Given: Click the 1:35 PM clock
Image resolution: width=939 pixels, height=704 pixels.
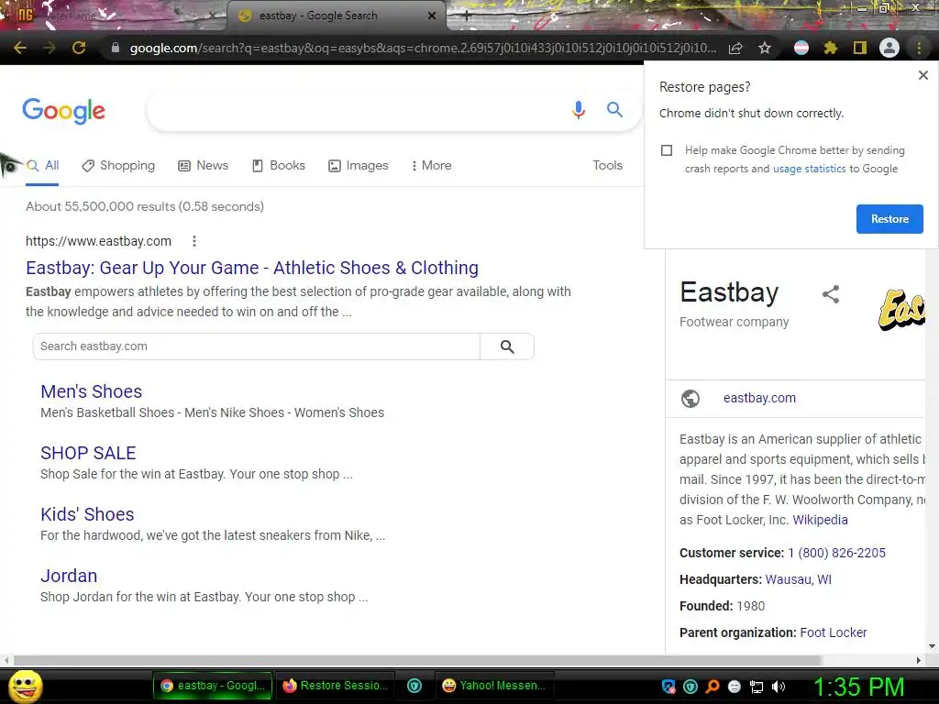Looking at the screenshot, I should pos(858,687).
